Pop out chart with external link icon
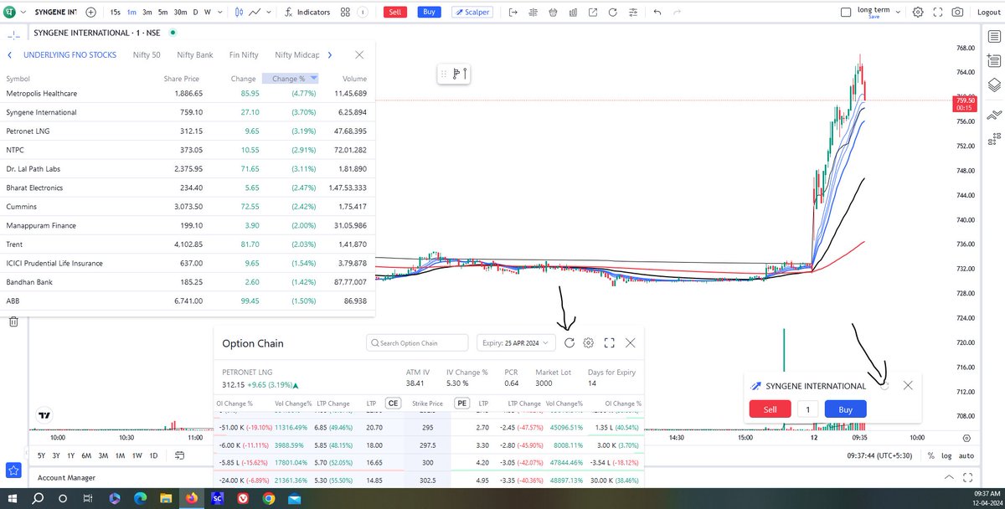1005x509 pixels. click(x=592, y=13)
